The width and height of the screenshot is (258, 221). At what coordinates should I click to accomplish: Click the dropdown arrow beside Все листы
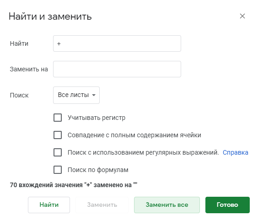pyautogui.click(x=94, y=95)
